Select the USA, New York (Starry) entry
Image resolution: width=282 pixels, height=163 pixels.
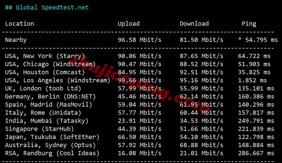pyautogui.click(x=45, y=56)
